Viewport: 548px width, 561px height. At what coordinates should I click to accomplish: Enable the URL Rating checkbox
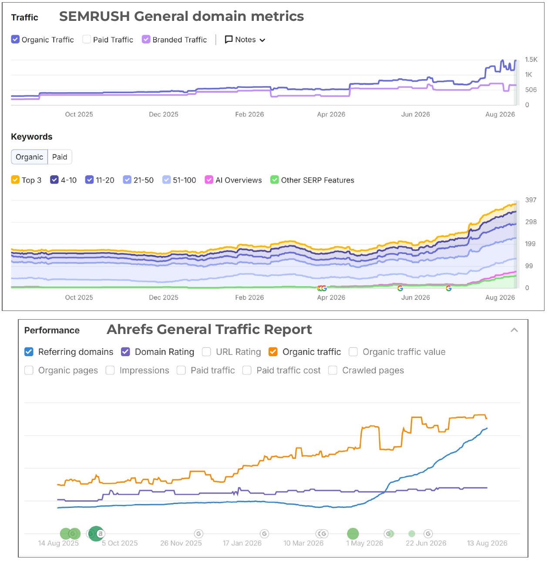tap(206, 352)
